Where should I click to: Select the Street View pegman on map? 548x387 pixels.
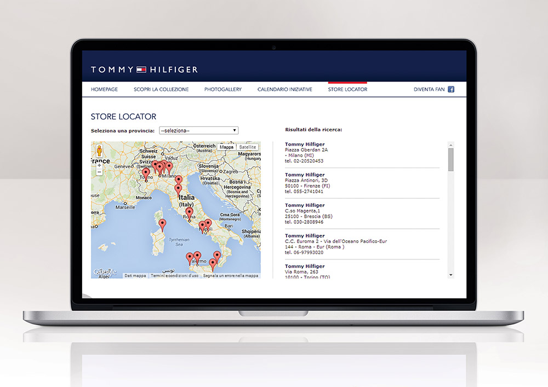(99, 151)
